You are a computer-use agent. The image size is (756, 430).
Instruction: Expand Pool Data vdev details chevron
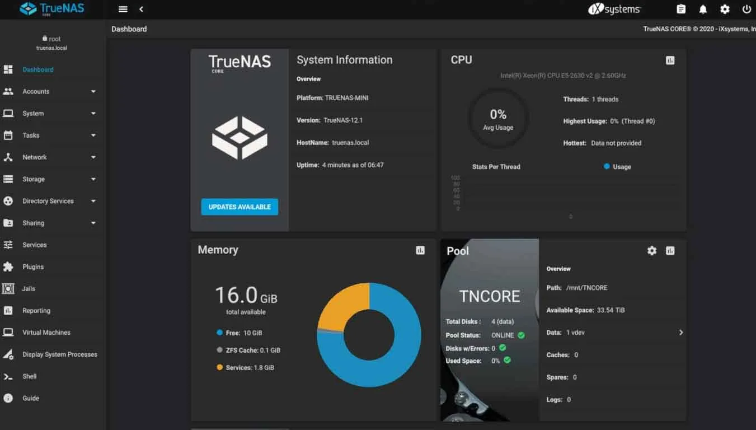[x=681, y=333]
